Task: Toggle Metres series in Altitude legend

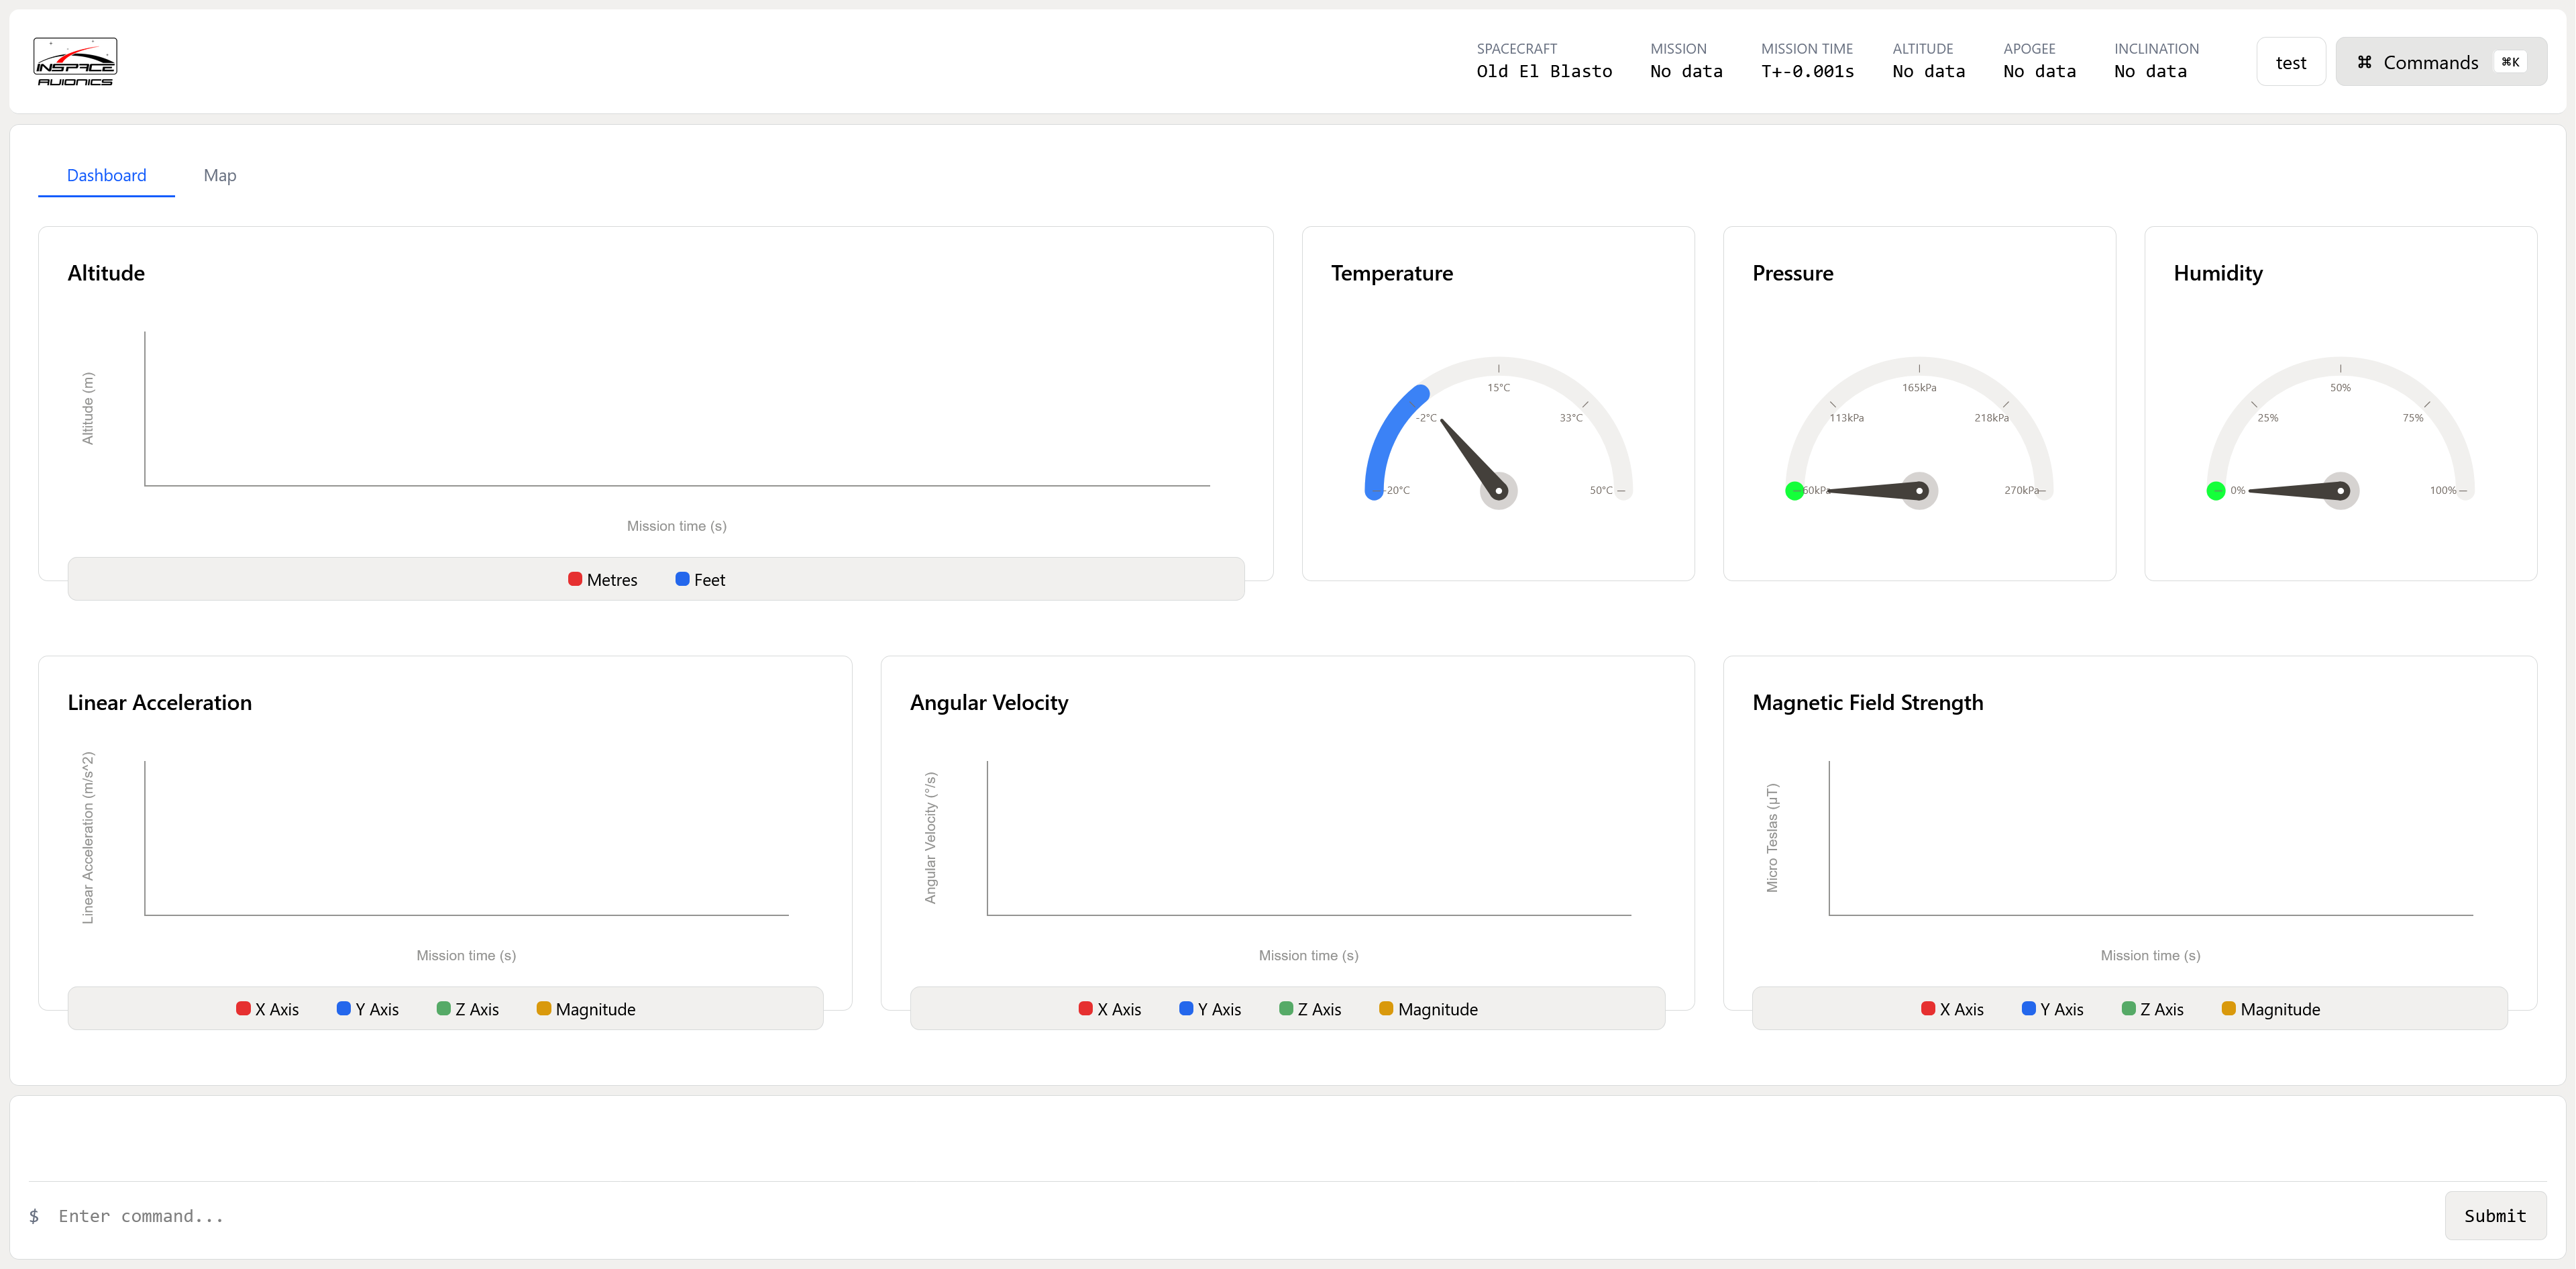Action: (x=603, y=580)
